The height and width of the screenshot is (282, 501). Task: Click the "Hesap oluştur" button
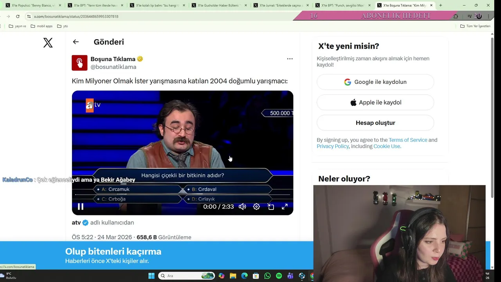(375, 123)
